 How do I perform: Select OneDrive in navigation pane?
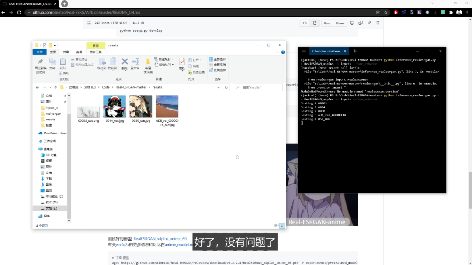[53, 133]
